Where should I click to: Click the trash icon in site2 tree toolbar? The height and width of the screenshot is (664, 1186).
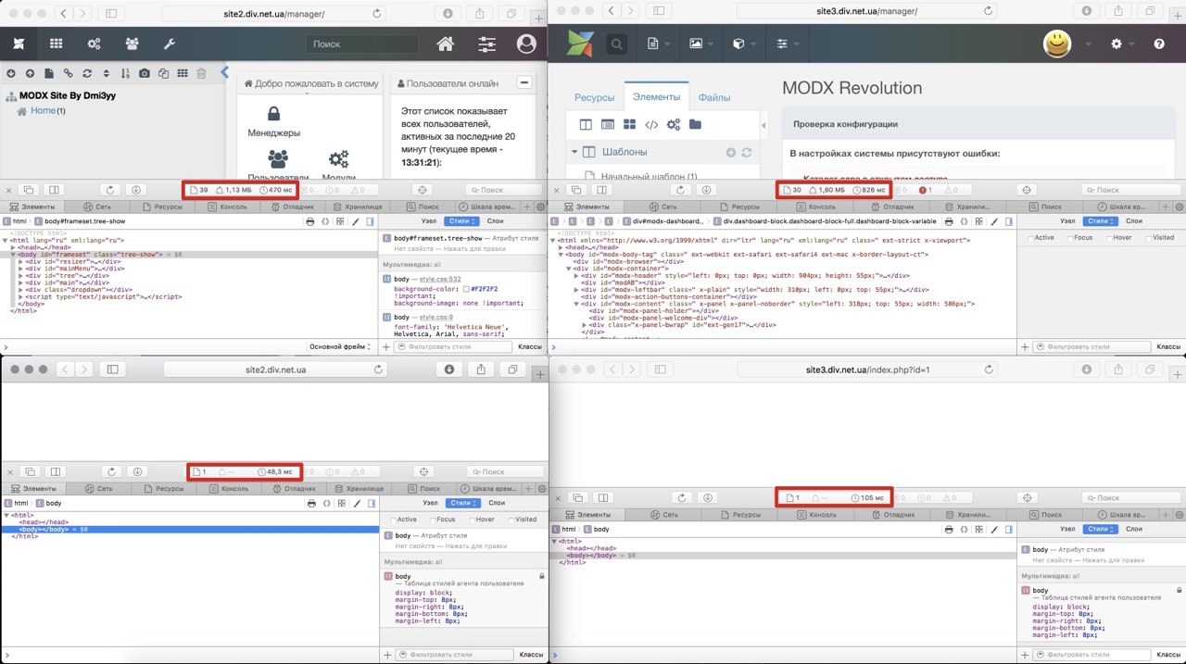pos(201,73)
